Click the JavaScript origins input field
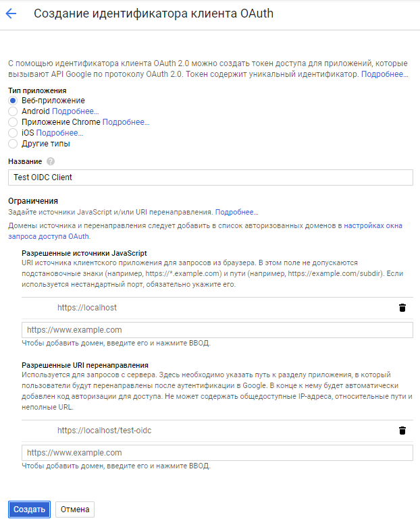 [x=217, y=330]
